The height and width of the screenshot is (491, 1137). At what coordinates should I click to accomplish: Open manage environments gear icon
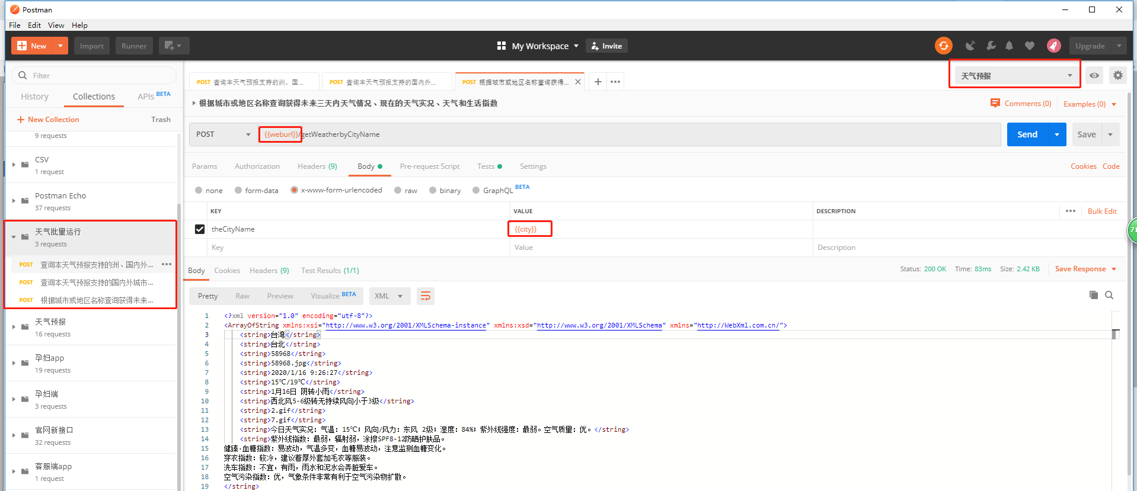(x=1117, y=75)
